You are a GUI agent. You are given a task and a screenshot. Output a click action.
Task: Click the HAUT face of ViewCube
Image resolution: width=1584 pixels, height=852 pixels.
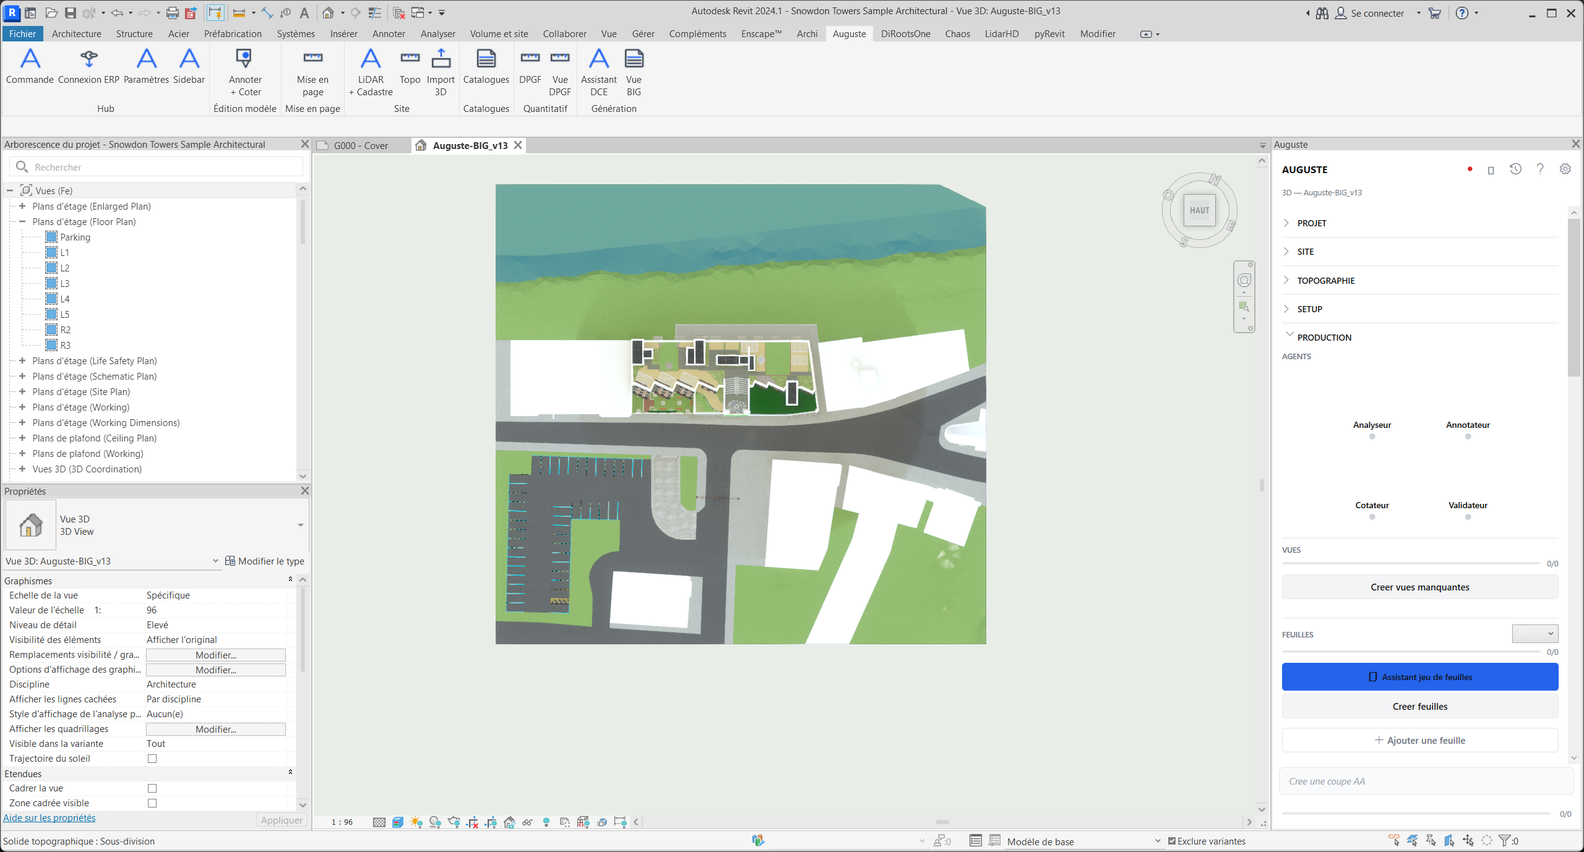coord(1199,210)
